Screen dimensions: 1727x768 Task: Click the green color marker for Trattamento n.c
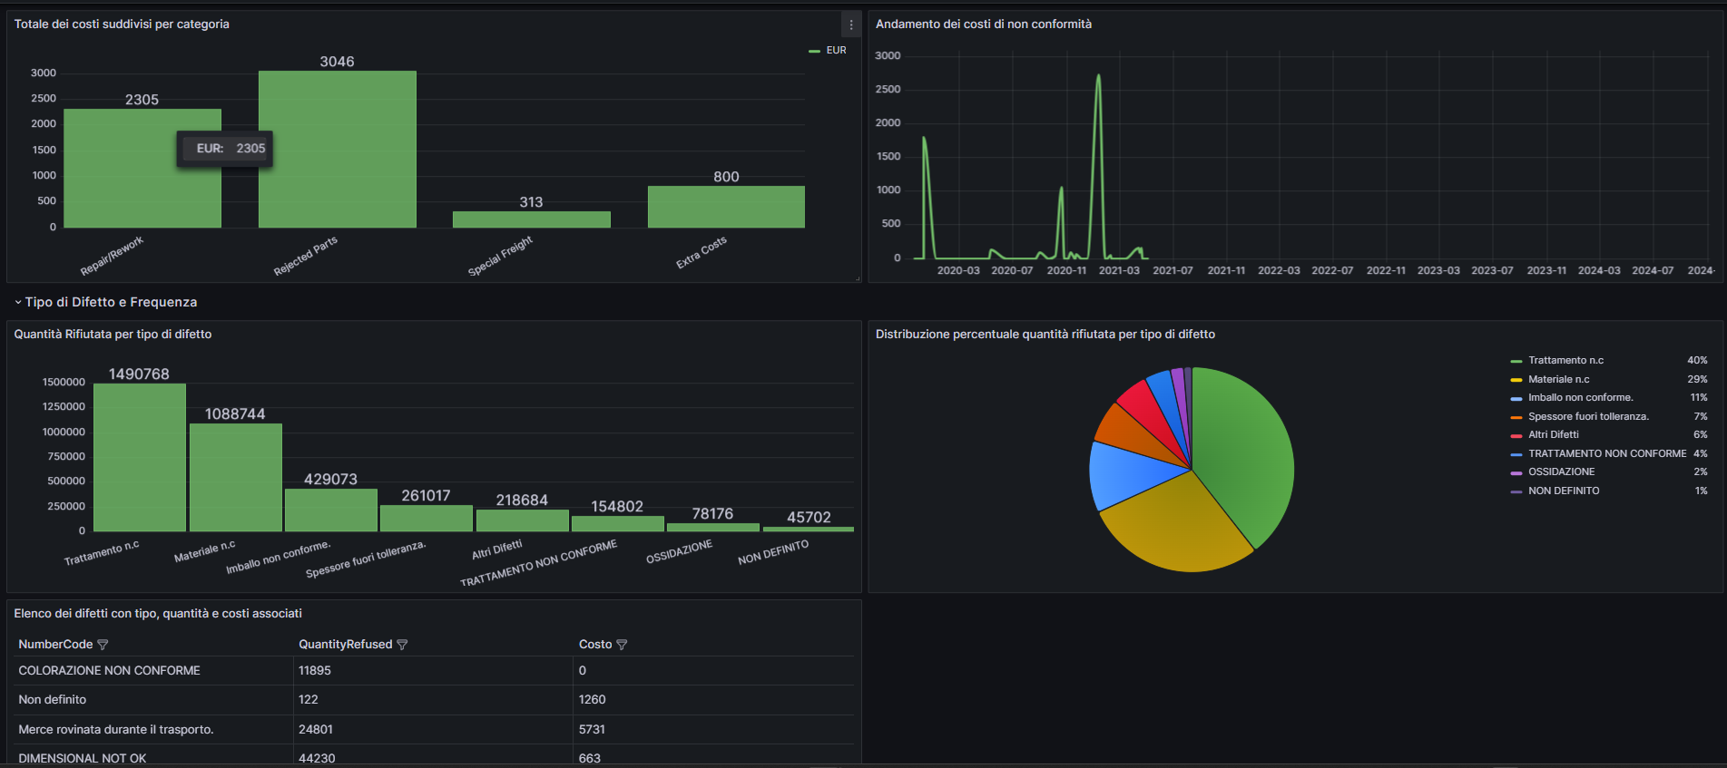[1516, 361]
